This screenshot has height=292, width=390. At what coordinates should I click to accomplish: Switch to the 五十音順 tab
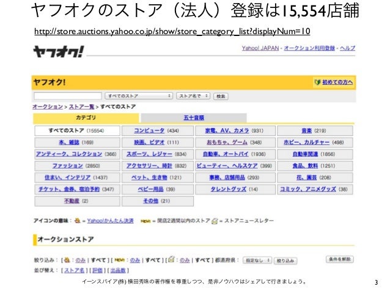pyautogui.click(x=194, y=118)
